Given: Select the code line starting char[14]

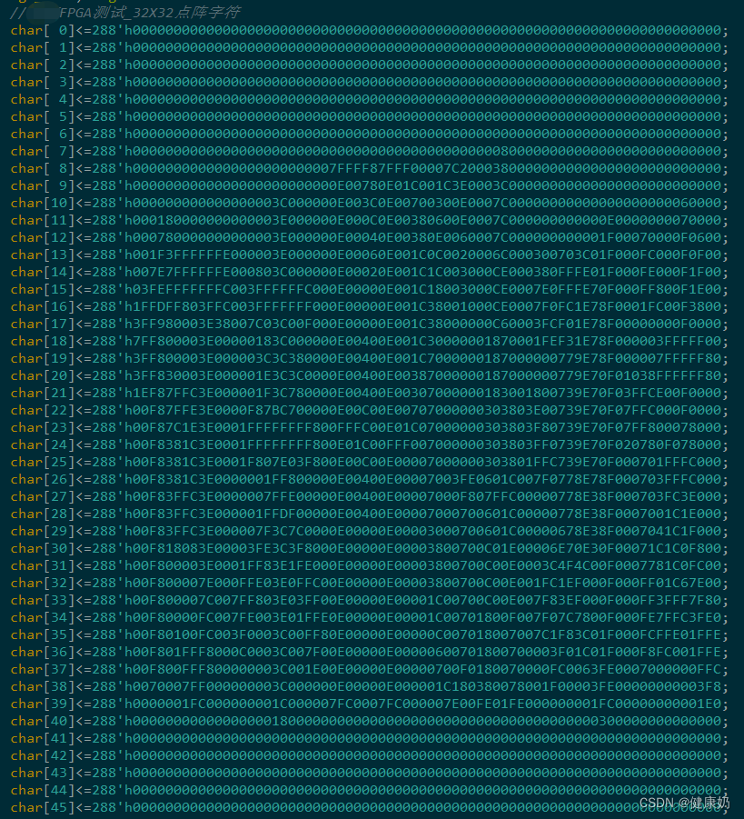Looking at the screenshot, I should (369, 272).
